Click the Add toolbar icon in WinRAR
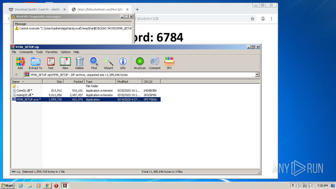 (20, 63)
